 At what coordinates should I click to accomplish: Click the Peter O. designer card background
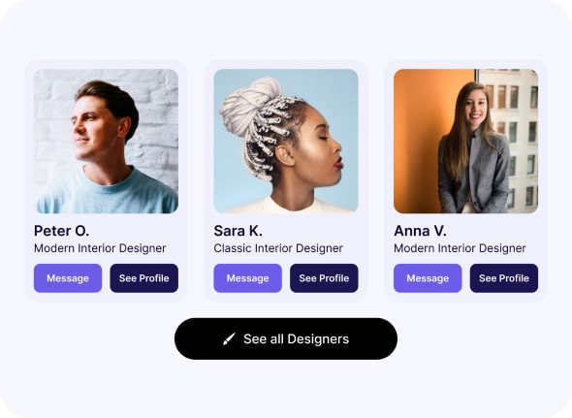coord(106,181)
